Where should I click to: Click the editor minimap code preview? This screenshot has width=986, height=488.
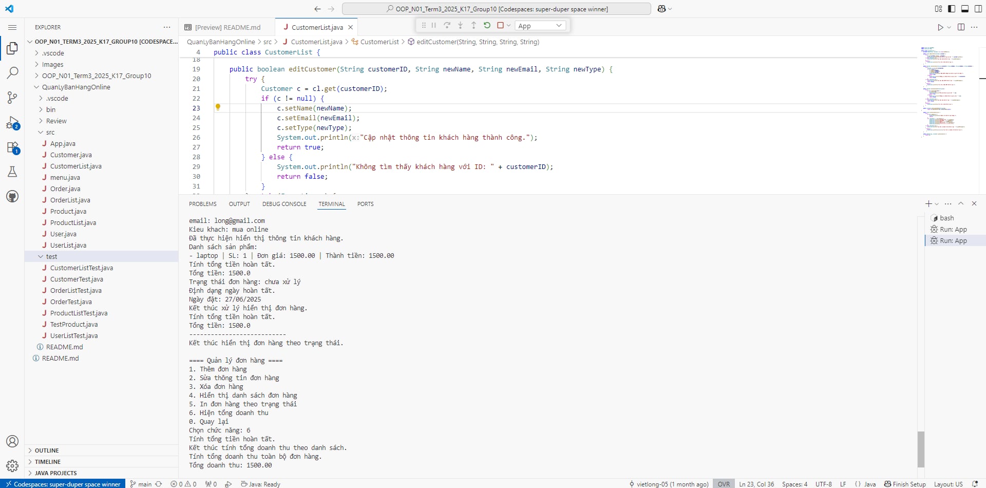click(947, 92)
